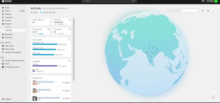Open Point of Sale channel
Image resolution: width=220 pixels, height=103 pixels.
pos(9,49)
